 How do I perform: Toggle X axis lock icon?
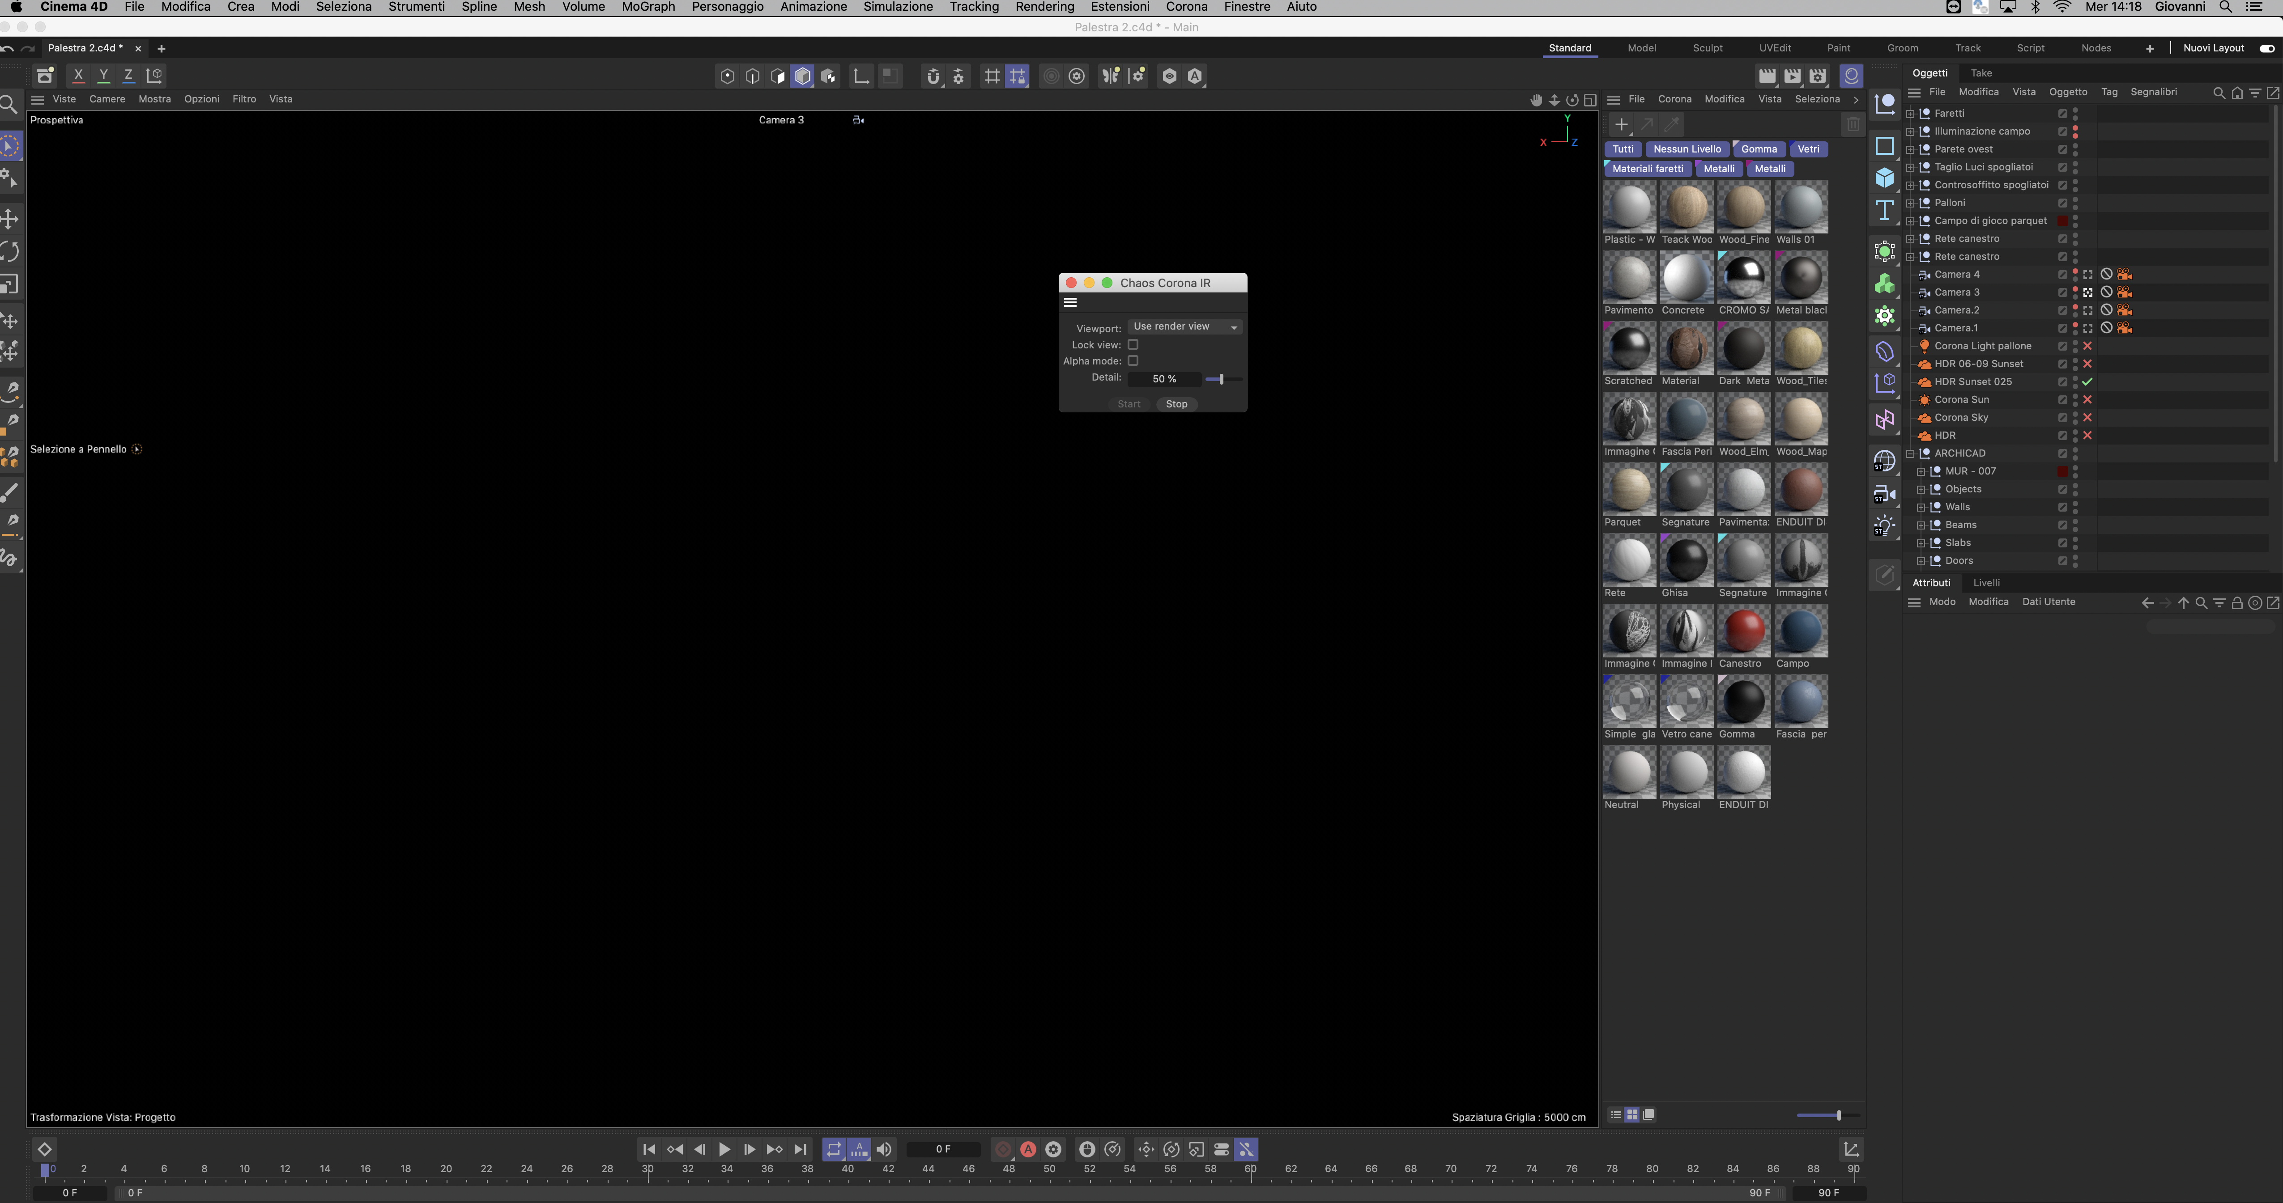pyautogui.click(x=78, y=75)
